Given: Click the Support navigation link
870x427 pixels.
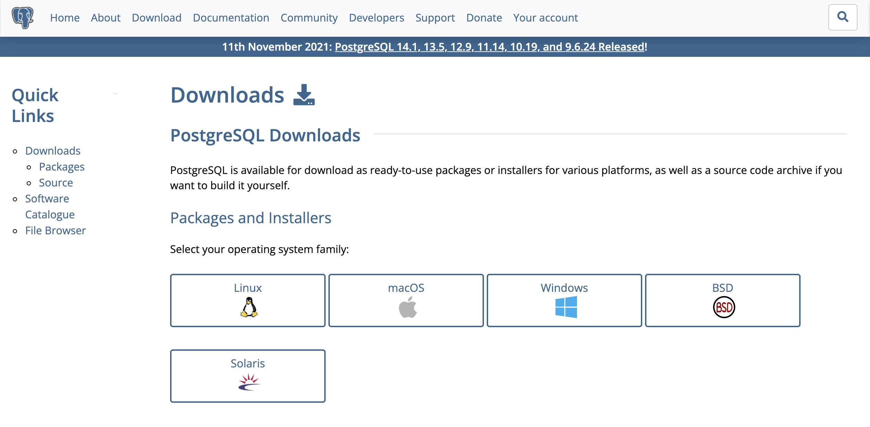Looking at the screenshot, I should pos(435,18).
